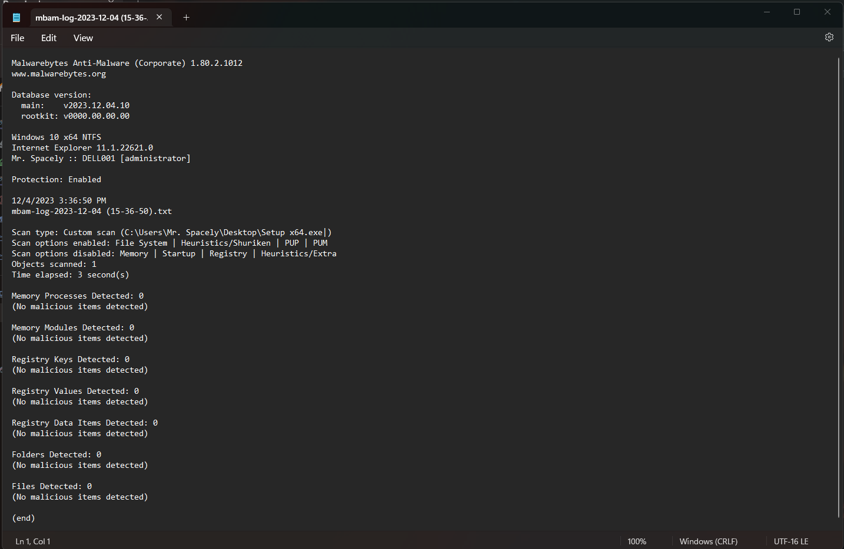This screenshot has height=549, width=844.
Task: Click the 100% zoom status entry
Action: click(637, 541)
